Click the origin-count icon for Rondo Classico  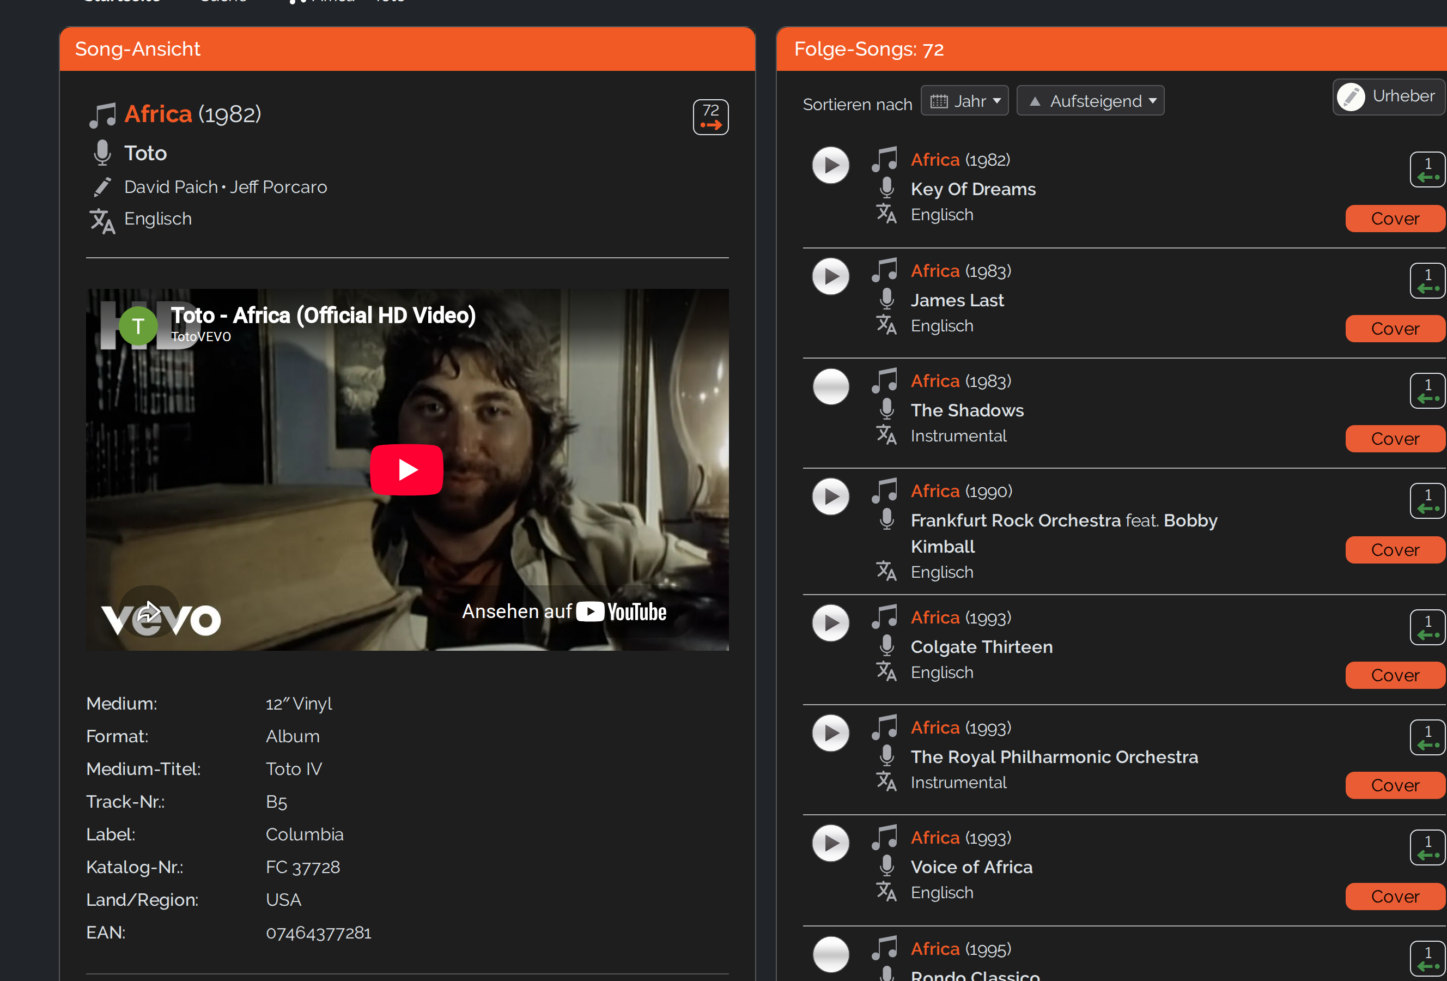tap(1428, 959)
